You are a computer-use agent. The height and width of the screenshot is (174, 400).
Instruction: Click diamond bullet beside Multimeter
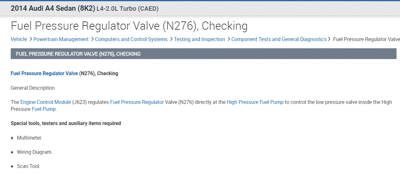click(12, 138)
